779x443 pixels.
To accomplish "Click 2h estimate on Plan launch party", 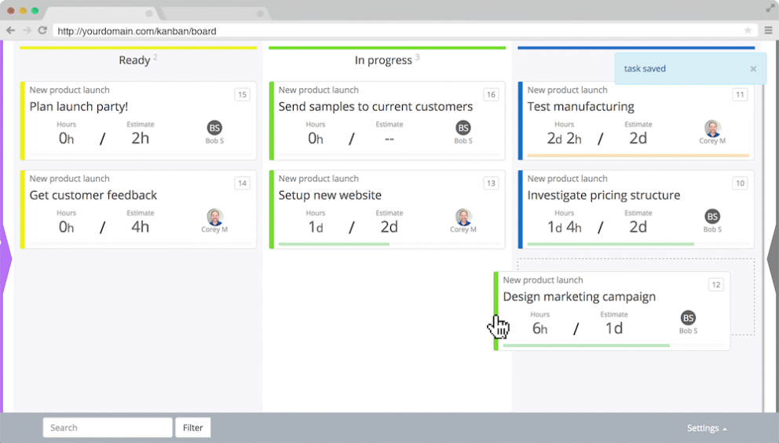I will tap(140, 137).
